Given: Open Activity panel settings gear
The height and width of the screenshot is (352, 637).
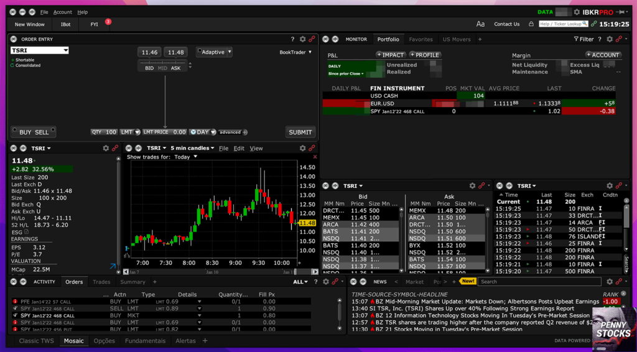Looking at the screenshot, I should pyautogui.click(x=326, y=281).
